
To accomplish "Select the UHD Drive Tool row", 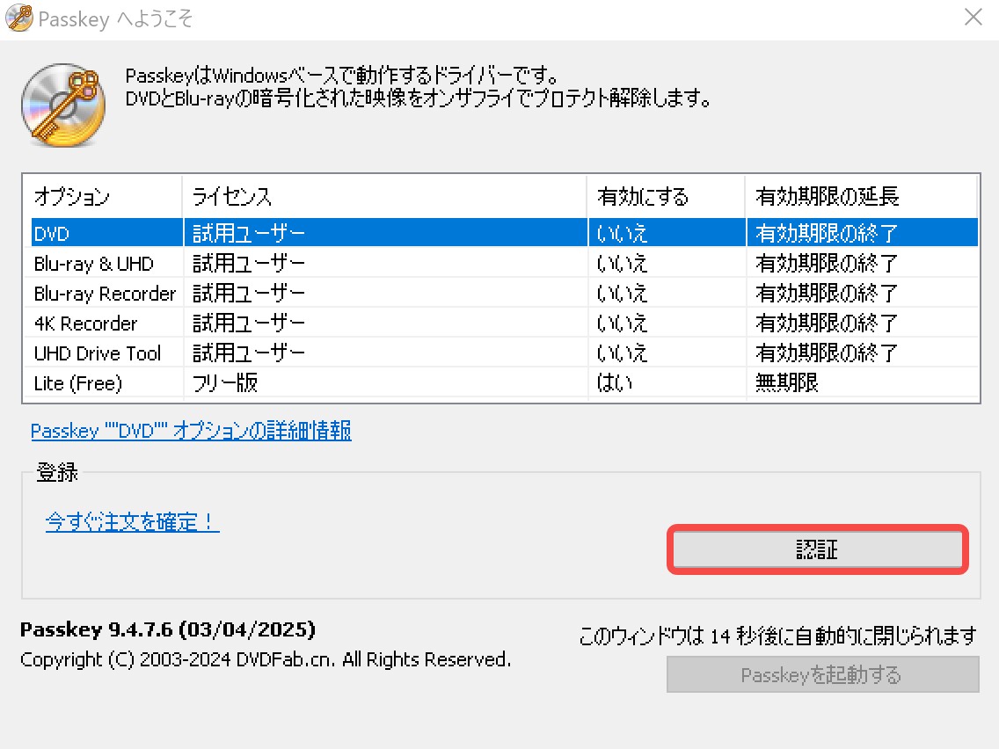I will (x=500, y=353).
